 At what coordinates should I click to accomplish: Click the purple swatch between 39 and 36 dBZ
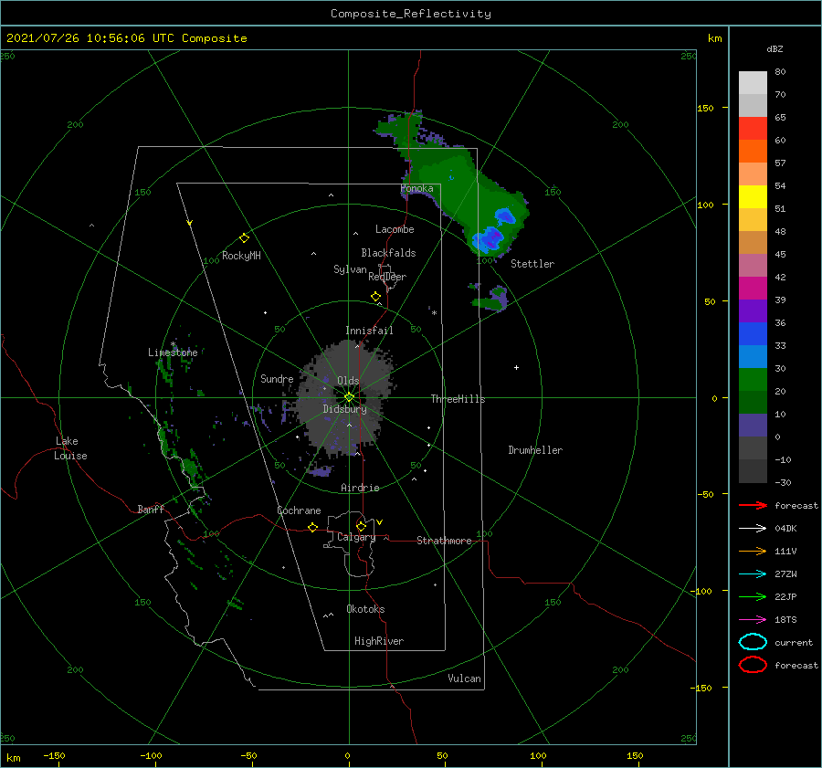(753, 311)
